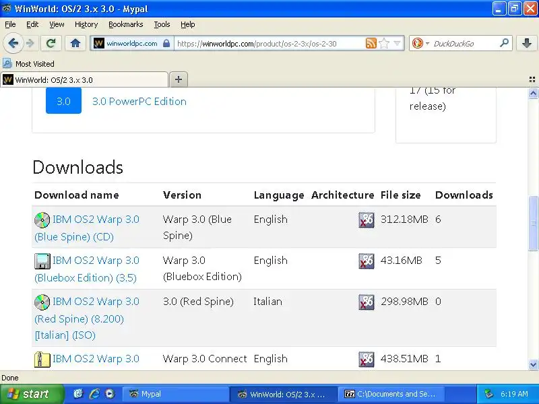Viewport: 539px width, 404px height.
Task: Click the vertical scrollbar thumb
Action: (533, 224)
